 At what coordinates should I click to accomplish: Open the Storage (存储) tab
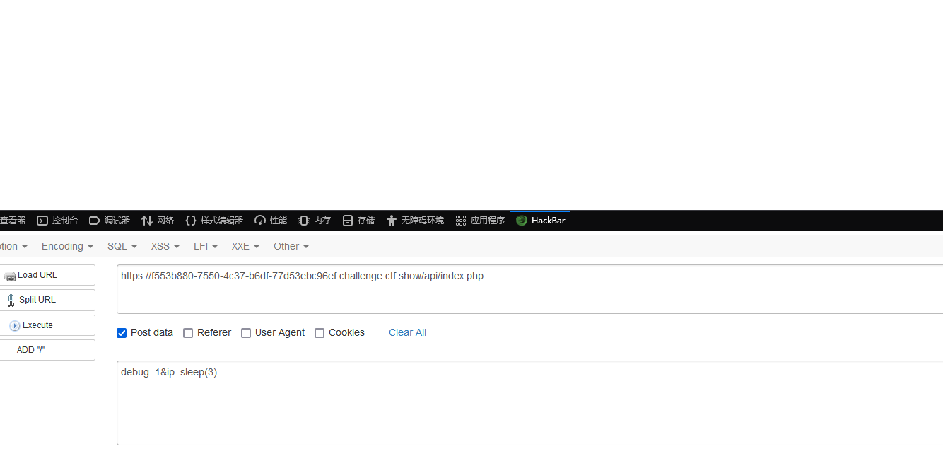(358, 221)
